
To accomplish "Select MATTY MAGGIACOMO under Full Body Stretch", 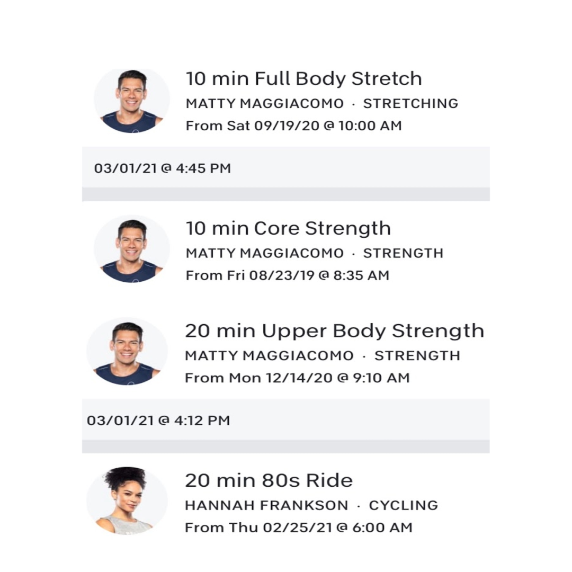I will (x=264, y=104).
